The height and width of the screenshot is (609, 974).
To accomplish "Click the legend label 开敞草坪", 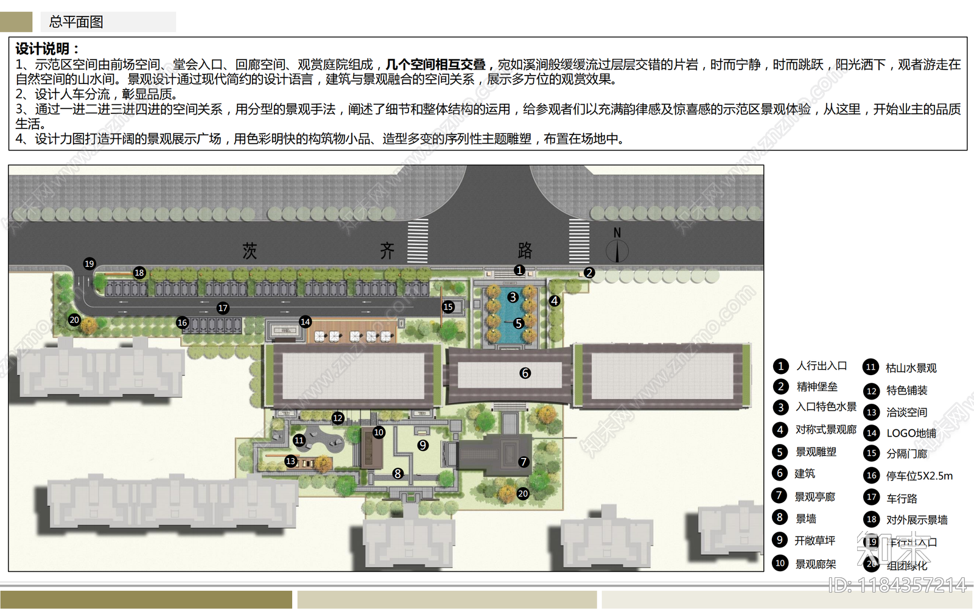I will coord(815,541).
